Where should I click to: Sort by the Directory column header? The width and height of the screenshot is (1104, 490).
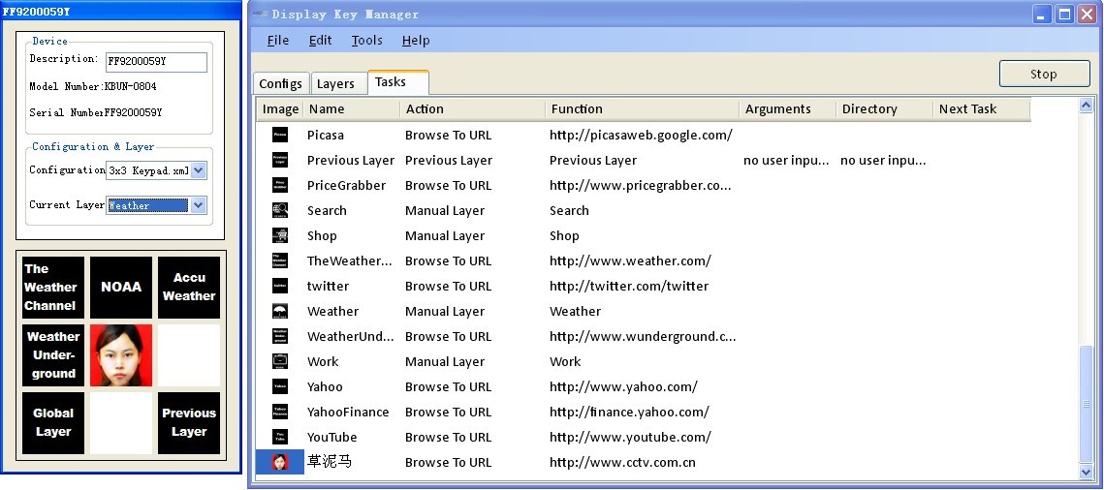(x=884, y=109)
